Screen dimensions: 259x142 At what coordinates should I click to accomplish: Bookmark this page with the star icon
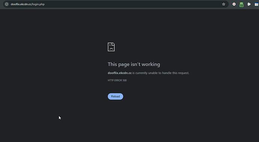click(x=223, y=4)
